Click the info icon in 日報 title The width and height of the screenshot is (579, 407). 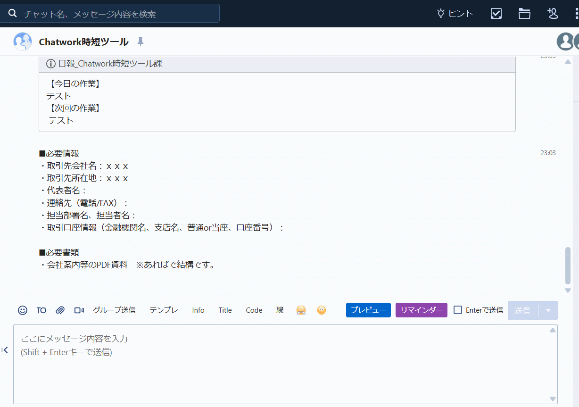tap(50, 64)
